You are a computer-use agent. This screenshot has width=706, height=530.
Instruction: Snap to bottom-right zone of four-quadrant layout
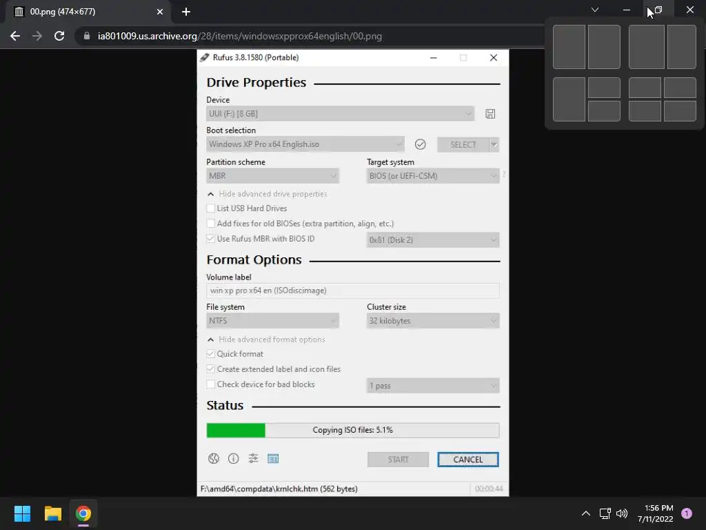pyautogui.click(x=680, y=111)
